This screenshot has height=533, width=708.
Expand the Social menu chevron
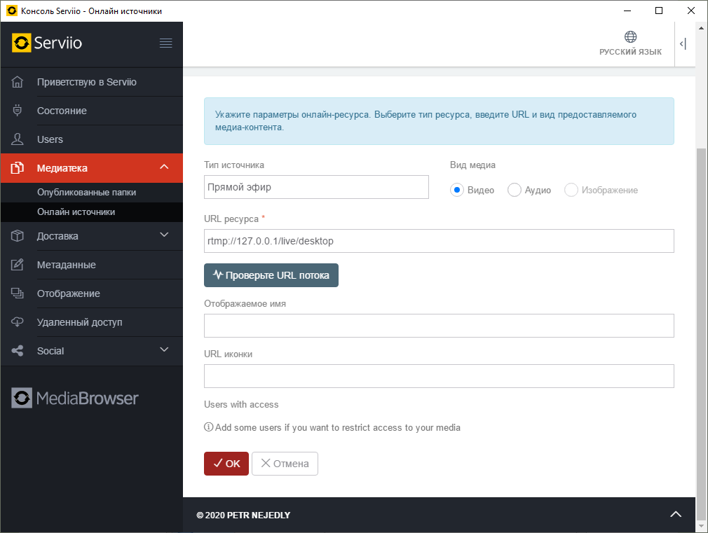tap(164, 350)
